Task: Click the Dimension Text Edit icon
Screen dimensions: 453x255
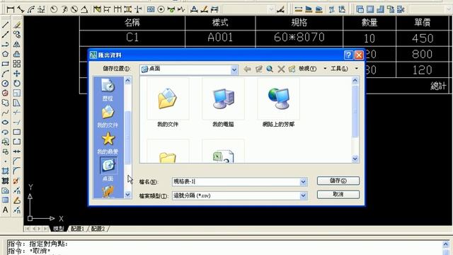Action: (205, 9)
